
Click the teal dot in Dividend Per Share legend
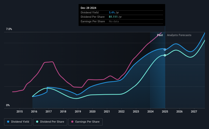point(37,122)
